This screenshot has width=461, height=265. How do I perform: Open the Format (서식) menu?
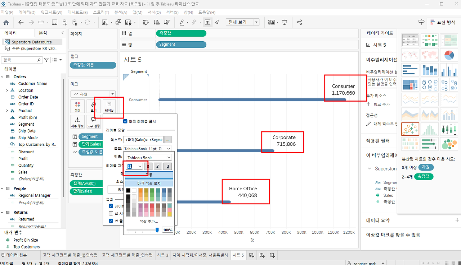click(154, 12)
